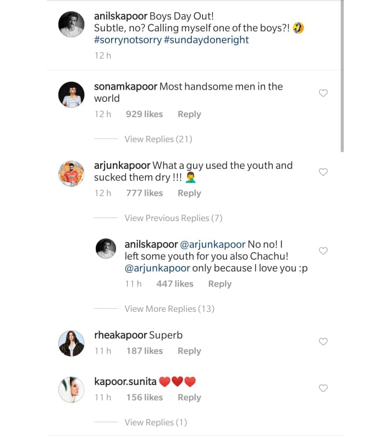Click the vertical scrollbar on the right
This screenshot has width=385, height=440.
(x=342, y=77)
